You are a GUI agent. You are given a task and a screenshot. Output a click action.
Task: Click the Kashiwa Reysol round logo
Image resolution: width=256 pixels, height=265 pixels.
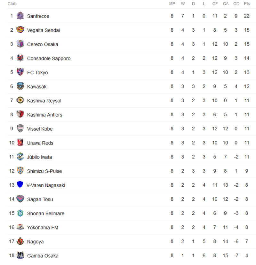tap(20, 100)
